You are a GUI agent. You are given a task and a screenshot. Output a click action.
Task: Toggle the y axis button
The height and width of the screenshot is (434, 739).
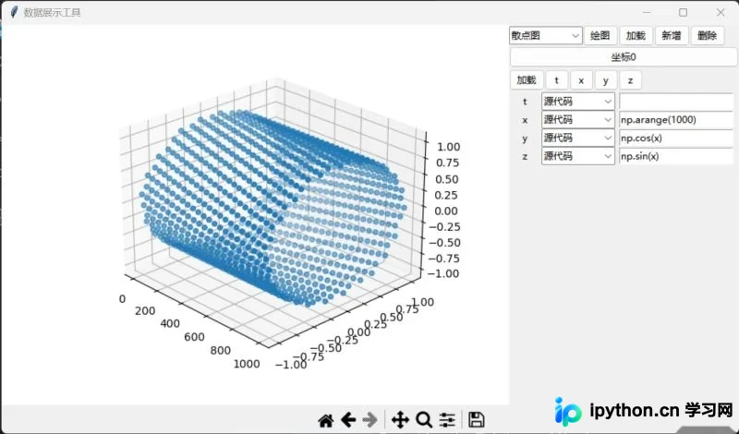[606, 80]
